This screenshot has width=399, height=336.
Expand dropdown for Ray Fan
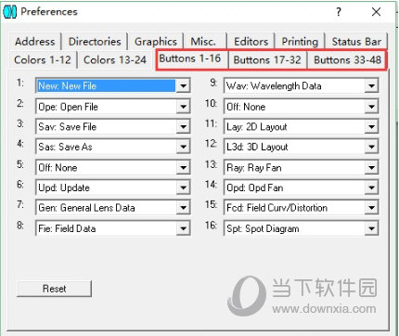[x=371, y=168]
